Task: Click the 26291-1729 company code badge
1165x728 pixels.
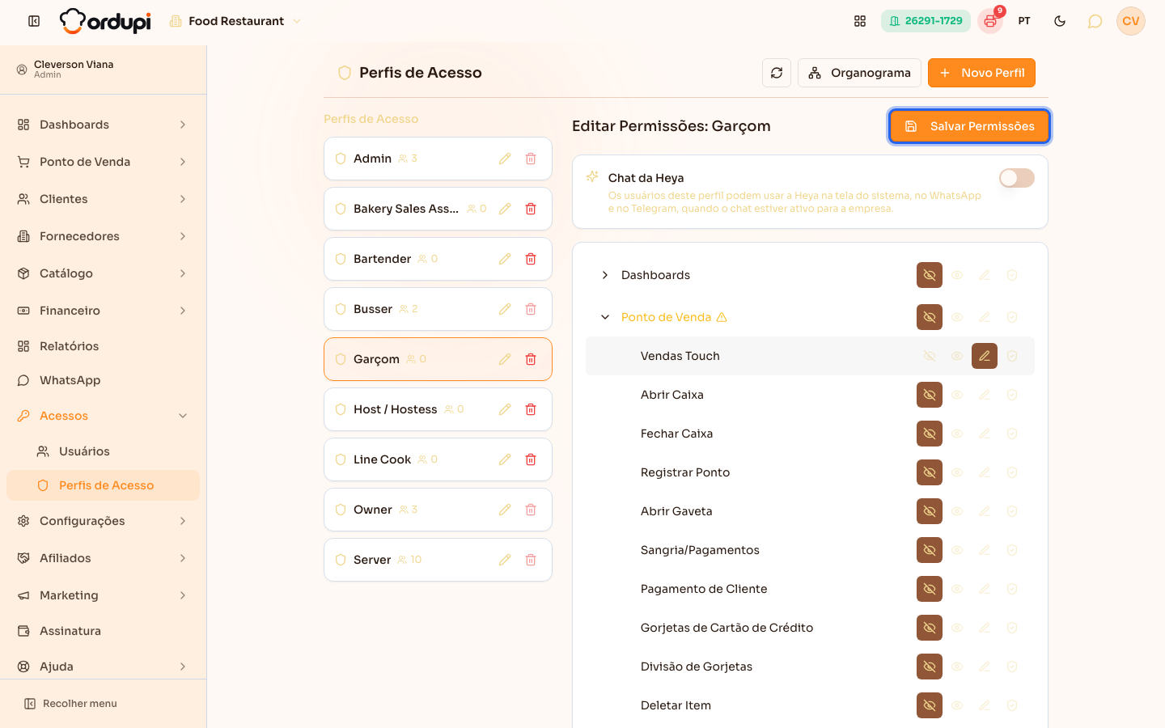Action: click(926, 21)
